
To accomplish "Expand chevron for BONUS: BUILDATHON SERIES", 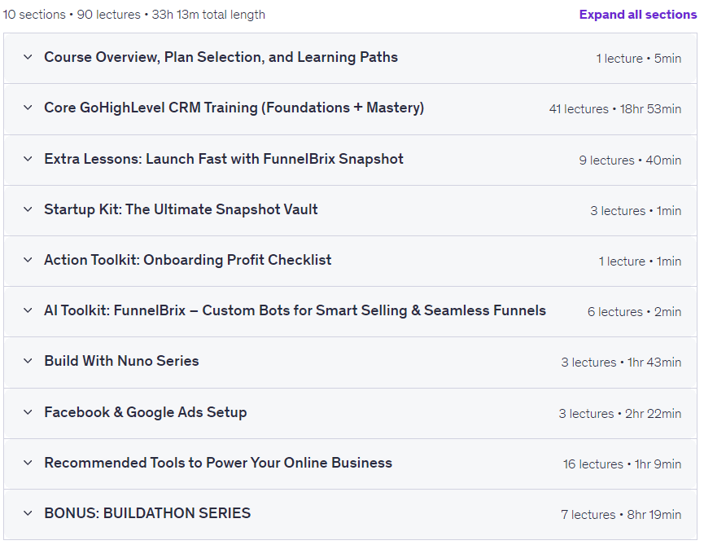I will click(x=28, y=513).
